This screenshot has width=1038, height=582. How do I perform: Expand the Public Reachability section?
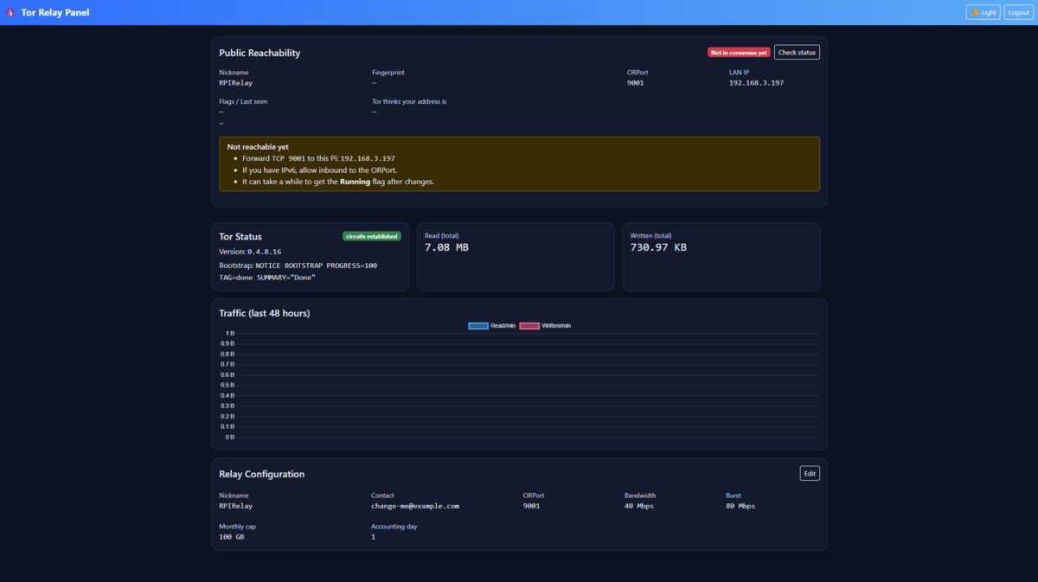259,53
